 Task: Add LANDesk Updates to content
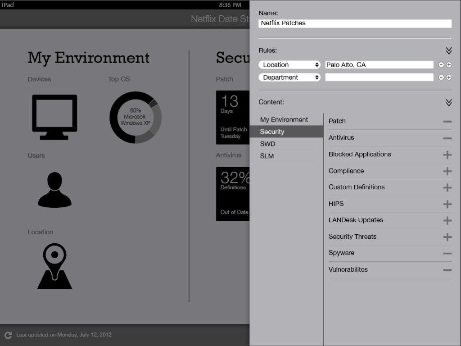447,220
